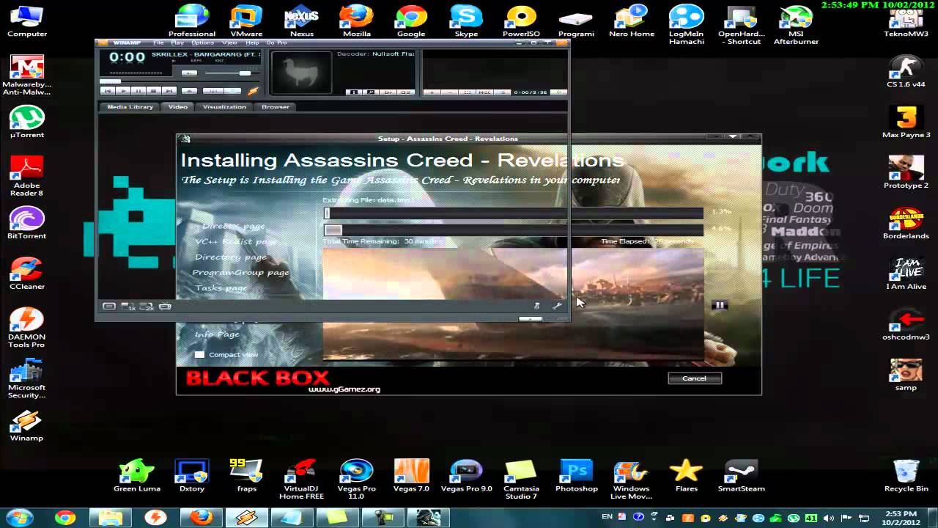The image size is (938, 528).
Task: Open the PowerISO desktop icon
Action: (x=521, y=21)
